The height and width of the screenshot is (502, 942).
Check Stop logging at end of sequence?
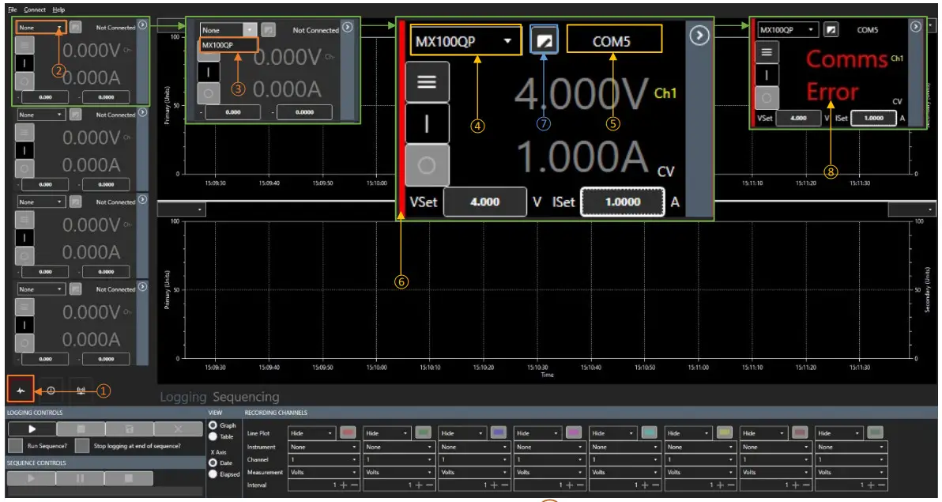pos(81,445)
